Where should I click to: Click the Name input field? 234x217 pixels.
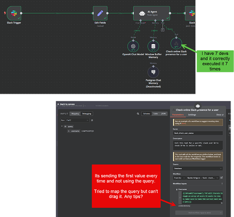pyautogui.click(x=198, y=133)
